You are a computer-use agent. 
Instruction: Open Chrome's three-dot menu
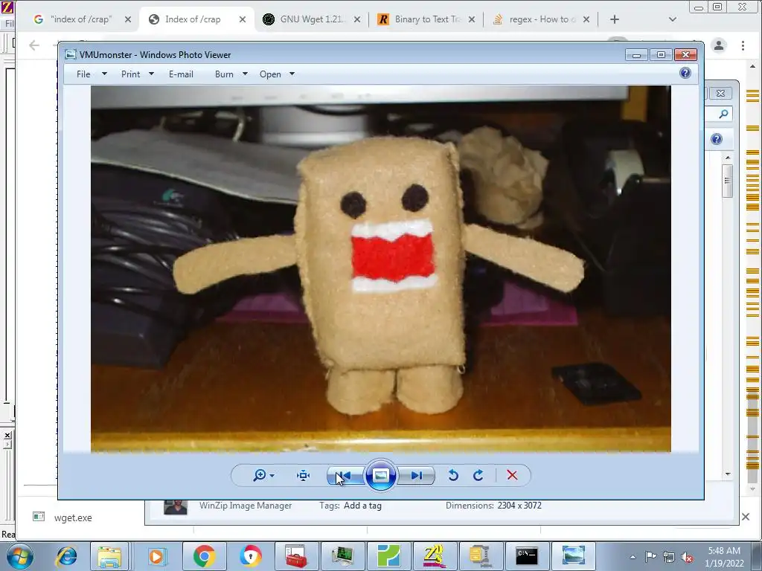coord(743,45)
